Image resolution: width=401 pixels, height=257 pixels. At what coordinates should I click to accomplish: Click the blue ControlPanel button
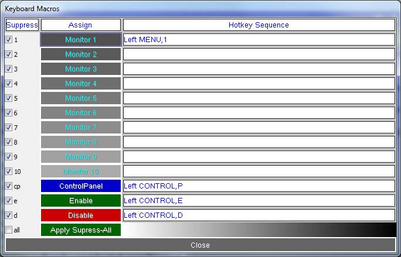pos(81,186)
